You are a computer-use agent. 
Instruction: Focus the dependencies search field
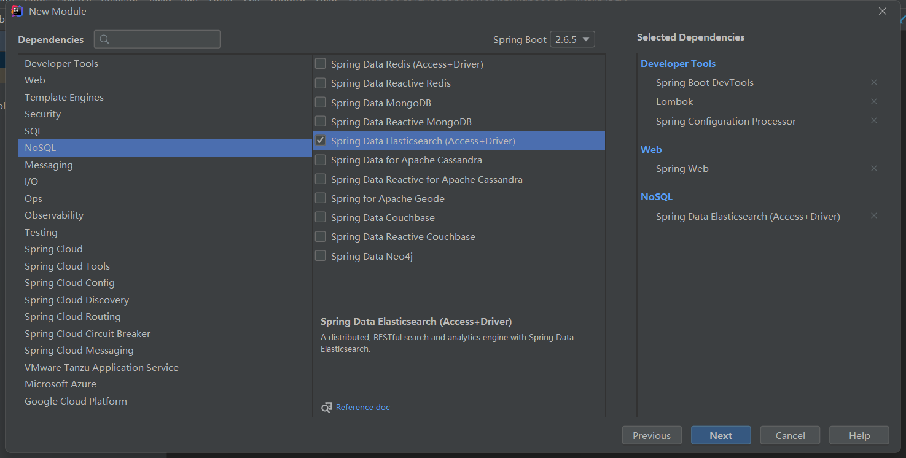click(157, 39)
